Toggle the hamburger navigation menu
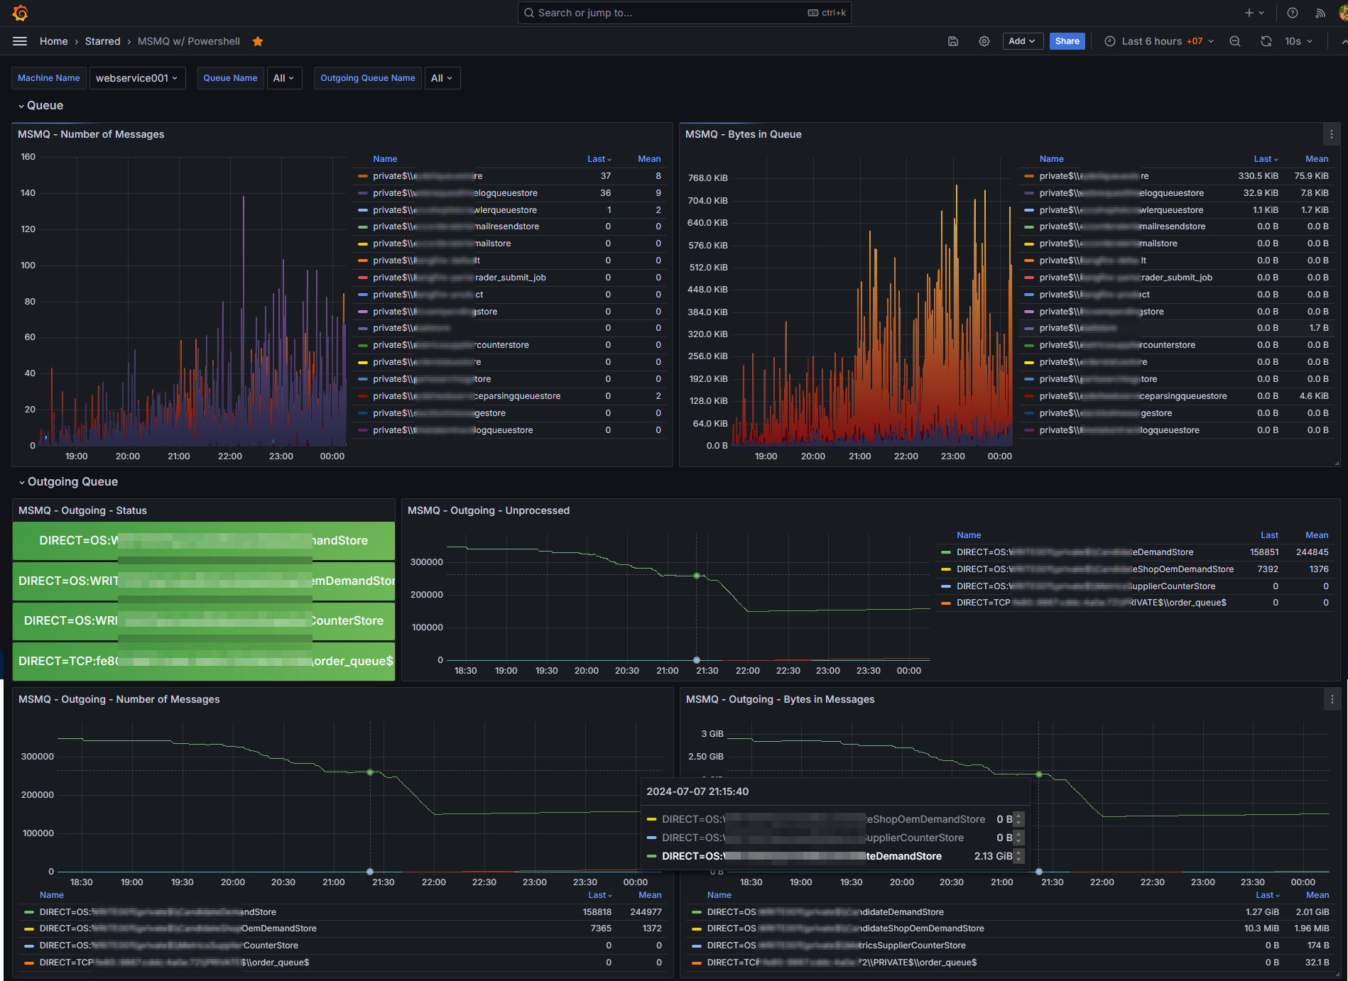The height and width of the screenshot is (981, 1348). click(x=20, y=41)
